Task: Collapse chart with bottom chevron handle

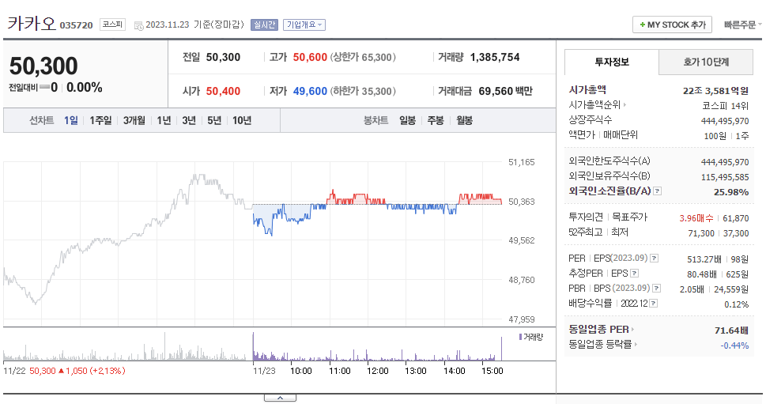Action: [x=280, y=398]
